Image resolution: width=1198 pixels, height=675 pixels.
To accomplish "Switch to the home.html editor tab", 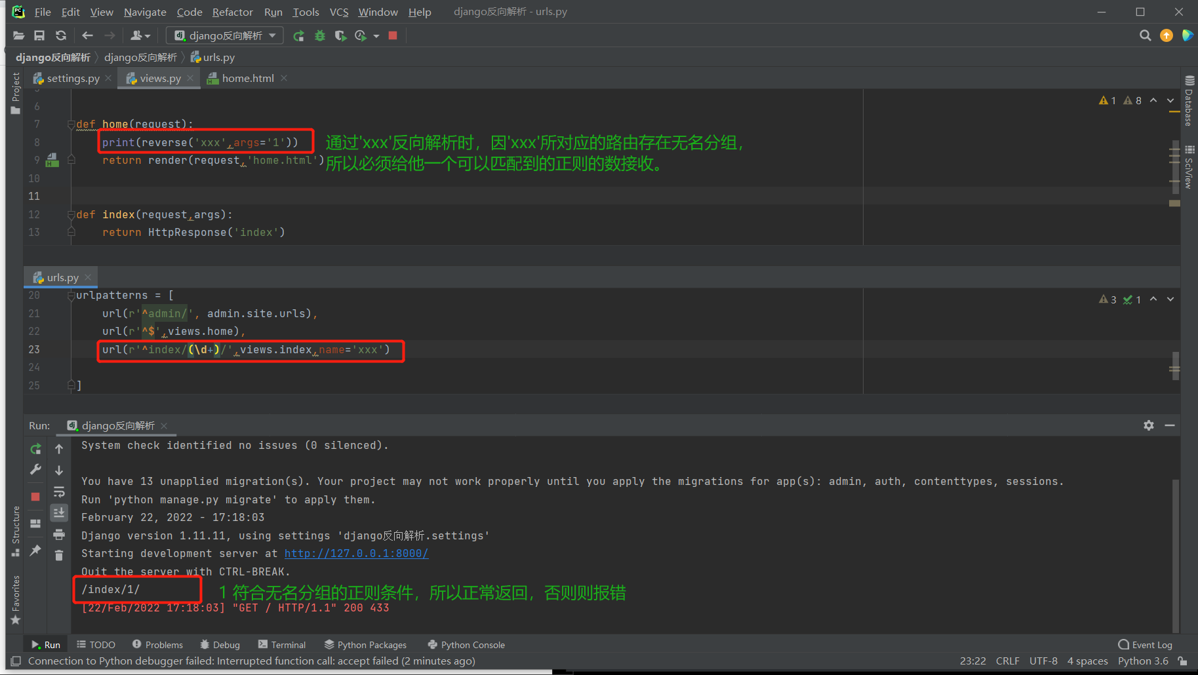I will point(247,79).
